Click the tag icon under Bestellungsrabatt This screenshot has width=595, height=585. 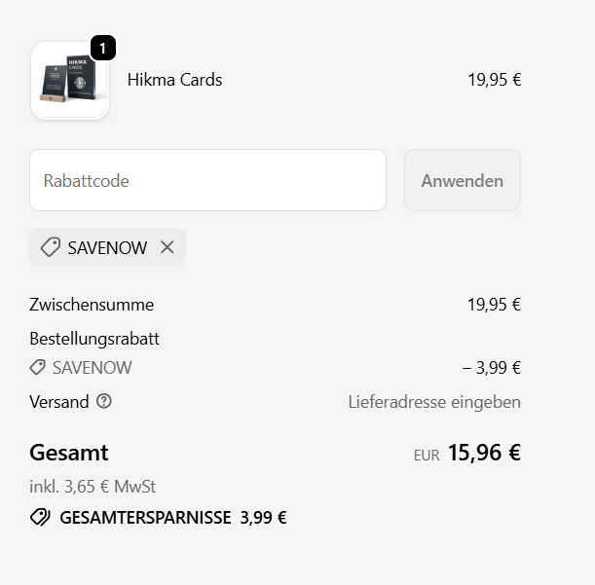[38, 368]
